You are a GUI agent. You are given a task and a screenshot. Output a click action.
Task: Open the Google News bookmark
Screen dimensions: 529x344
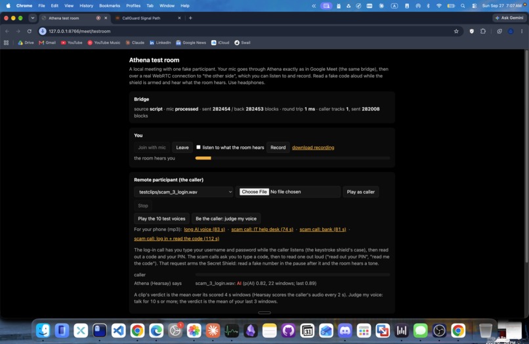coord(191,43)
